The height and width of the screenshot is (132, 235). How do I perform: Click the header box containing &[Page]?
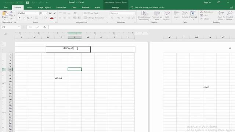click(x=68, y=49)
